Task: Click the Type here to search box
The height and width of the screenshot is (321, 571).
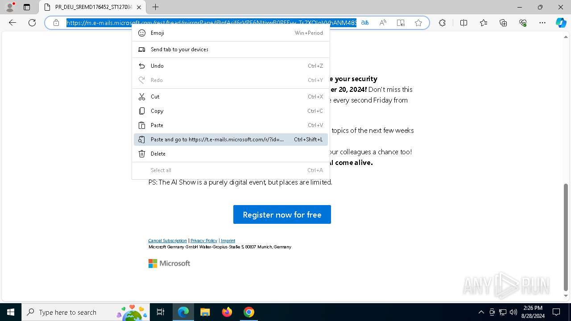Action: (x=85, y=312)
